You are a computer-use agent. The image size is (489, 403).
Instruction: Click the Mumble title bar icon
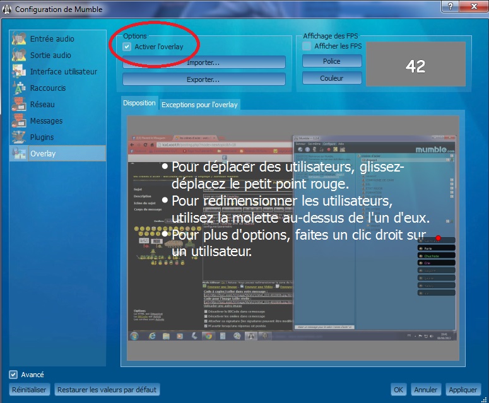click(x=7, y=9)
